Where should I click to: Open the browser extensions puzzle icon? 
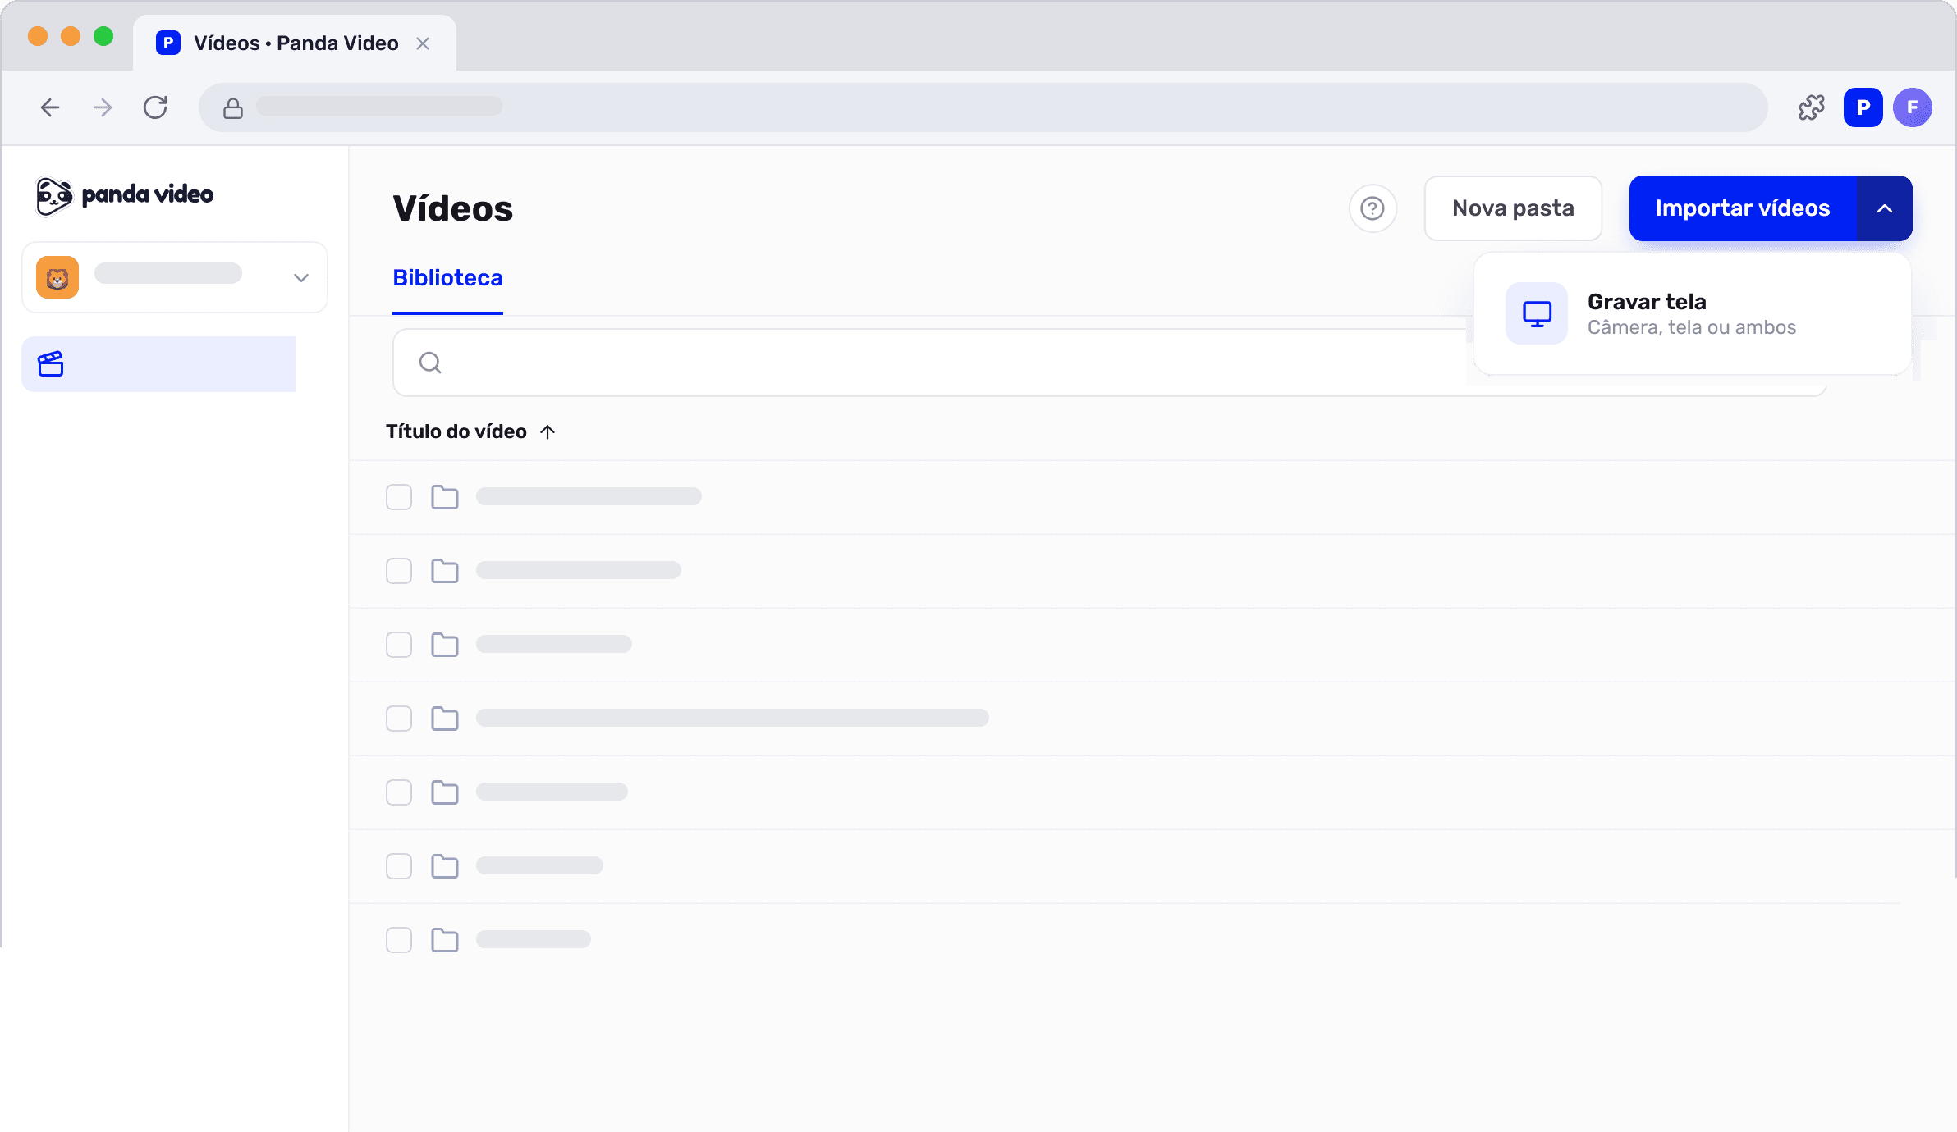(x=1812, y=107)
